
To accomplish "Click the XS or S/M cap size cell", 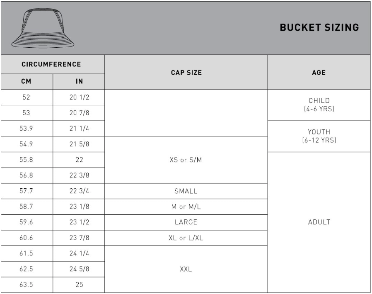I will coord(186,160).
